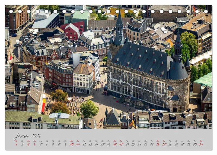Viewport: 217px width, 155px height.
Task: Pick date 16 in the calendar strip
Action: point(108,144)
